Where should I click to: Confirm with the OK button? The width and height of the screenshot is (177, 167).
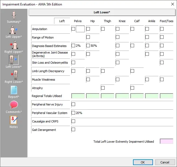(x=143, y=162)
